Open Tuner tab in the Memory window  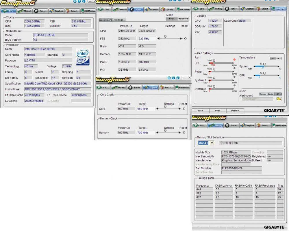click(x=231, y=125)
